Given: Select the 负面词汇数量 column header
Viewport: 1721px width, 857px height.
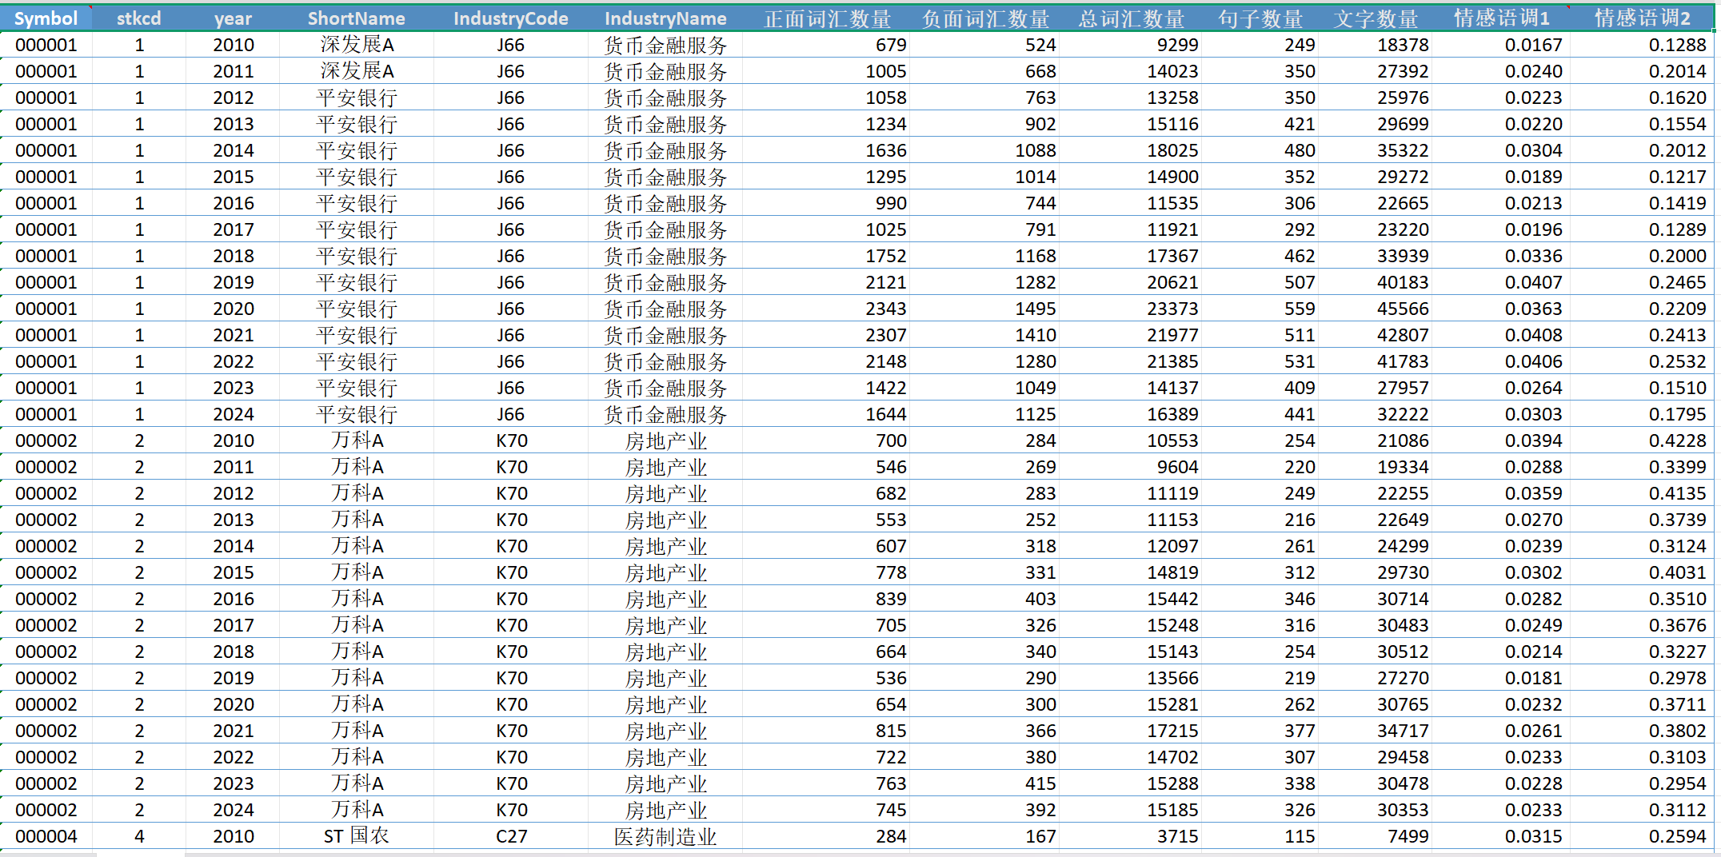Looking at the screenshot, I should (x=985, y=18).
